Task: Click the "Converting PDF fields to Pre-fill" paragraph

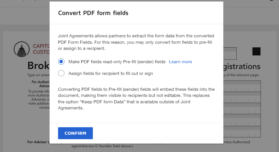Action: (136, 99)
